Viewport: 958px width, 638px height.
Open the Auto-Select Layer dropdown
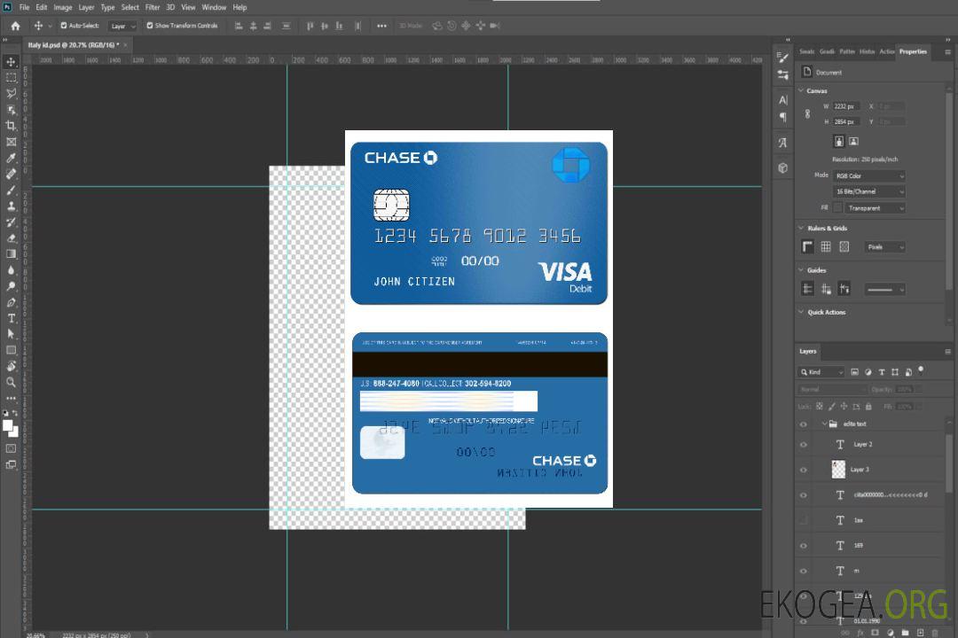pos(122,27)
